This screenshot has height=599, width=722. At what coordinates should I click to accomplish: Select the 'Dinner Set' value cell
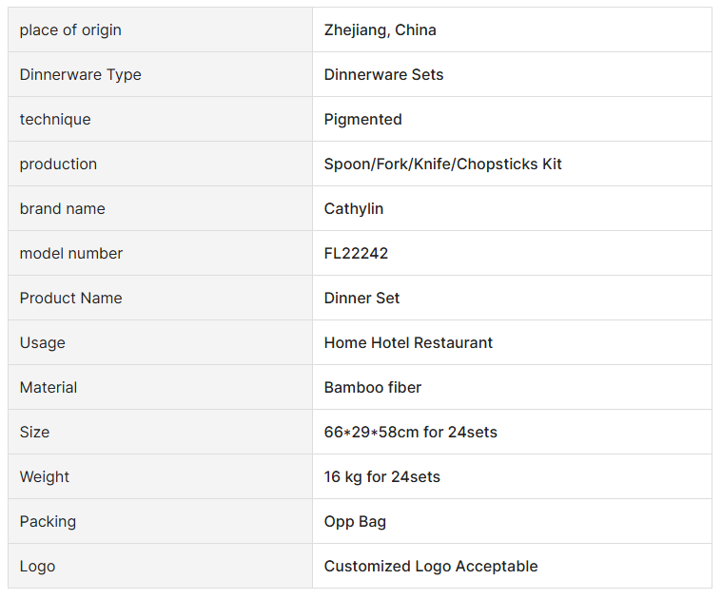point(361,299)
